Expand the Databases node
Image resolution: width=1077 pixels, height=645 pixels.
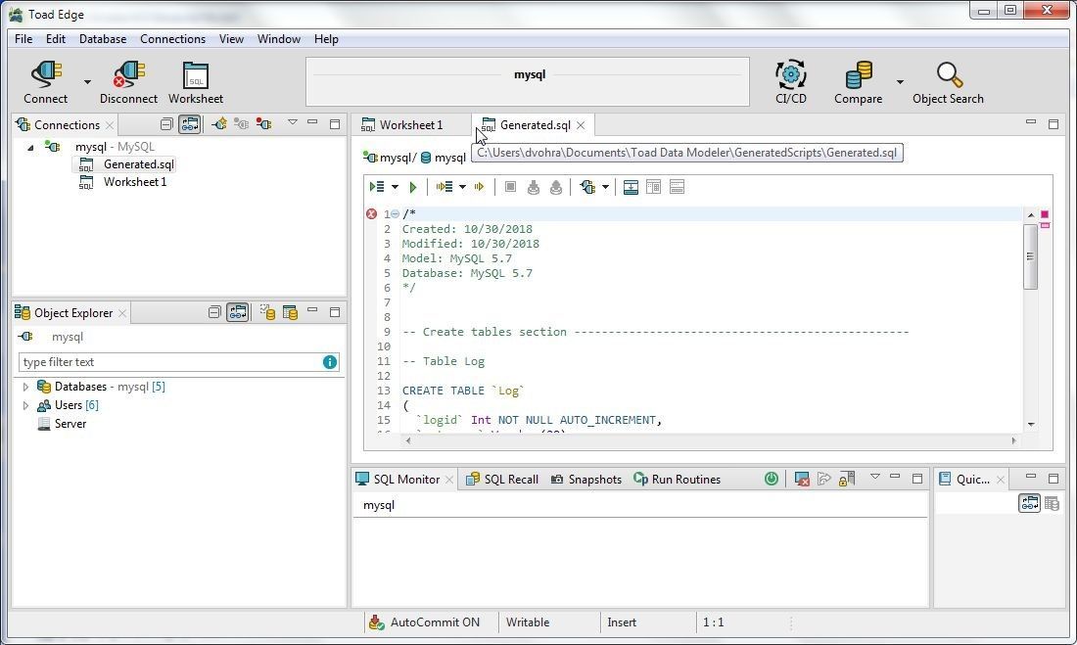tap(25, 387)
